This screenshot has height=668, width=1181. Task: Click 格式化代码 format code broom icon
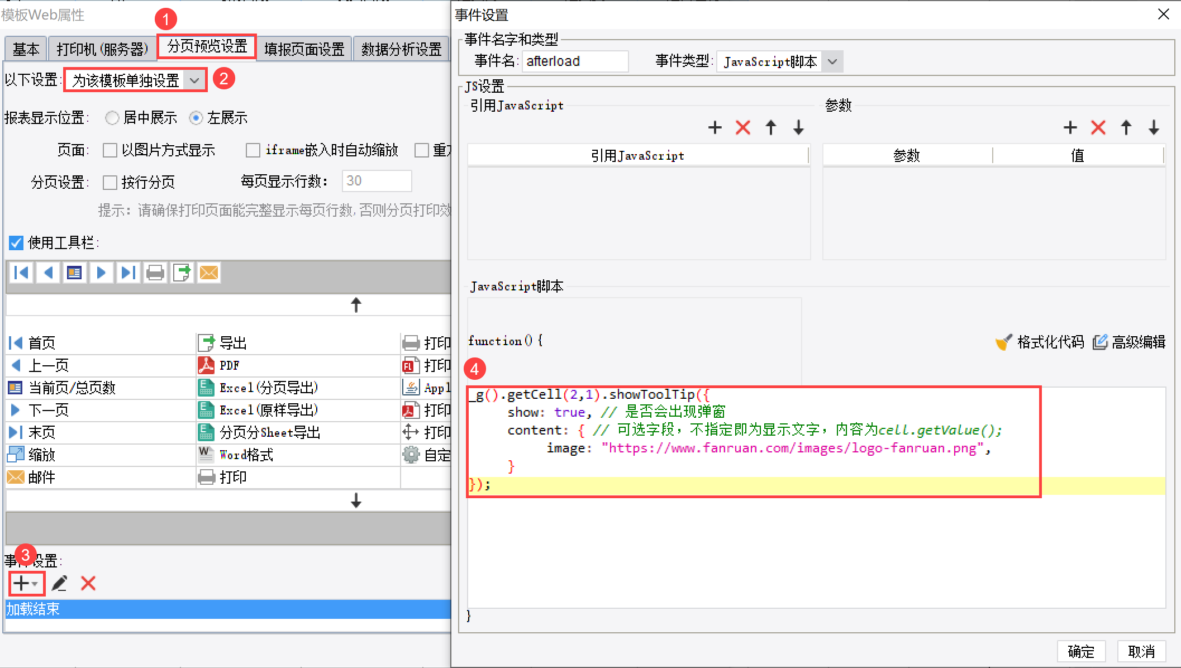pos(1004,342)
